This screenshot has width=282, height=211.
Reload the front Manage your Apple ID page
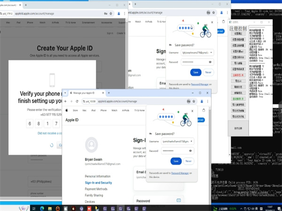point(78,101)
